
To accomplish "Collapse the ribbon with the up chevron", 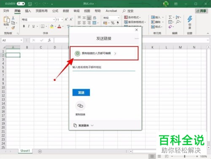I will tap(208, 33).
